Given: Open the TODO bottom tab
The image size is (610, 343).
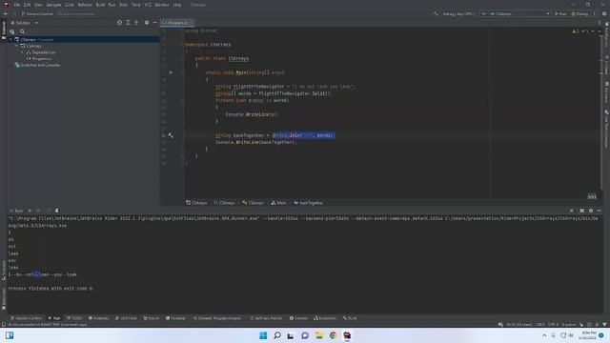Looking at the screenshot, I should pos(74,318).
